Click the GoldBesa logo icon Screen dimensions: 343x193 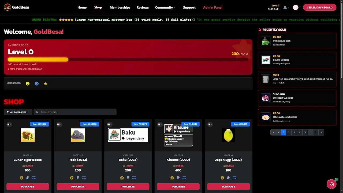[x=8, y=7]
